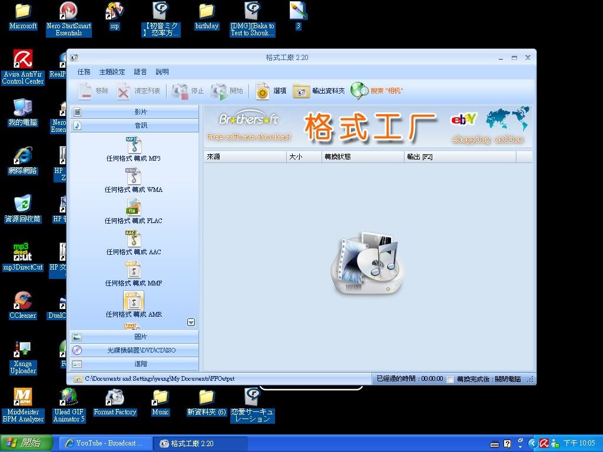Open the 主題設定 menu

[112, 72]
